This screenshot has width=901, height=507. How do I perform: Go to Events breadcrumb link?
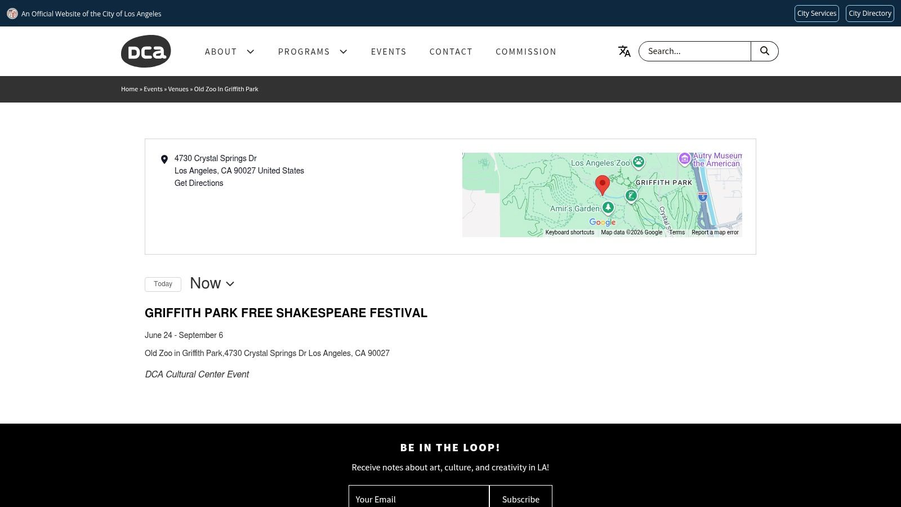pyautogui.click(x=153, y=89)
